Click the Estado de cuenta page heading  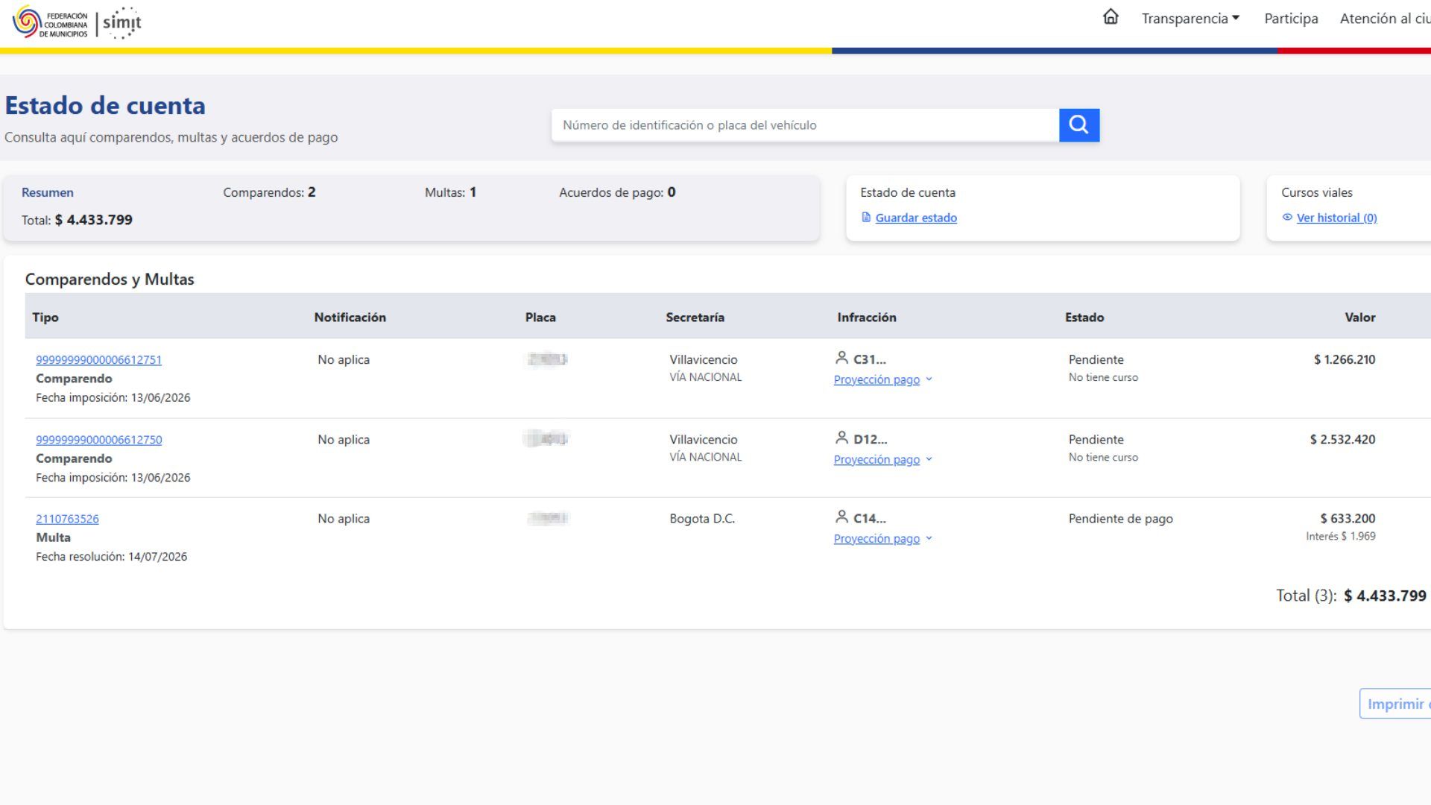(105, 106)
